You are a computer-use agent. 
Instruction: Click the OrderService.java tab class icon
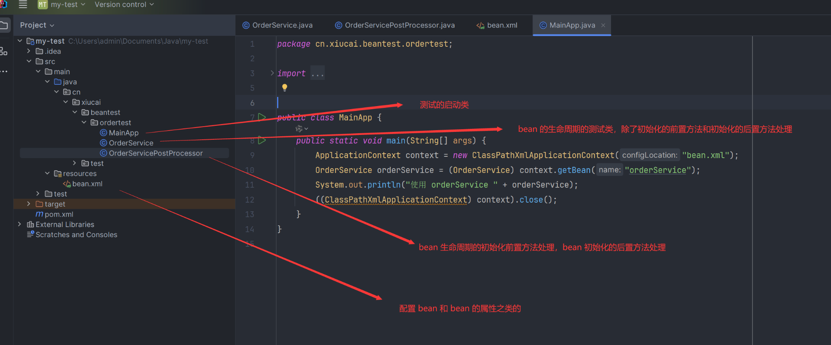(x=246, y=25)
